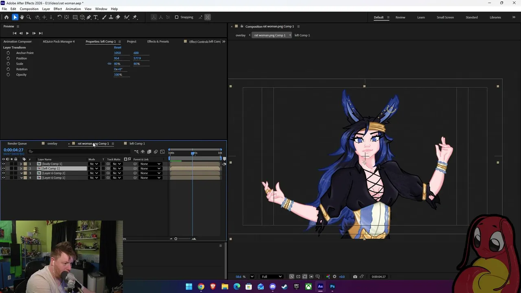This screenshot has height=293, width=521.
Task: Toggle the Rotation stopwatch in Properties
Action: click(x=8, y=69)
